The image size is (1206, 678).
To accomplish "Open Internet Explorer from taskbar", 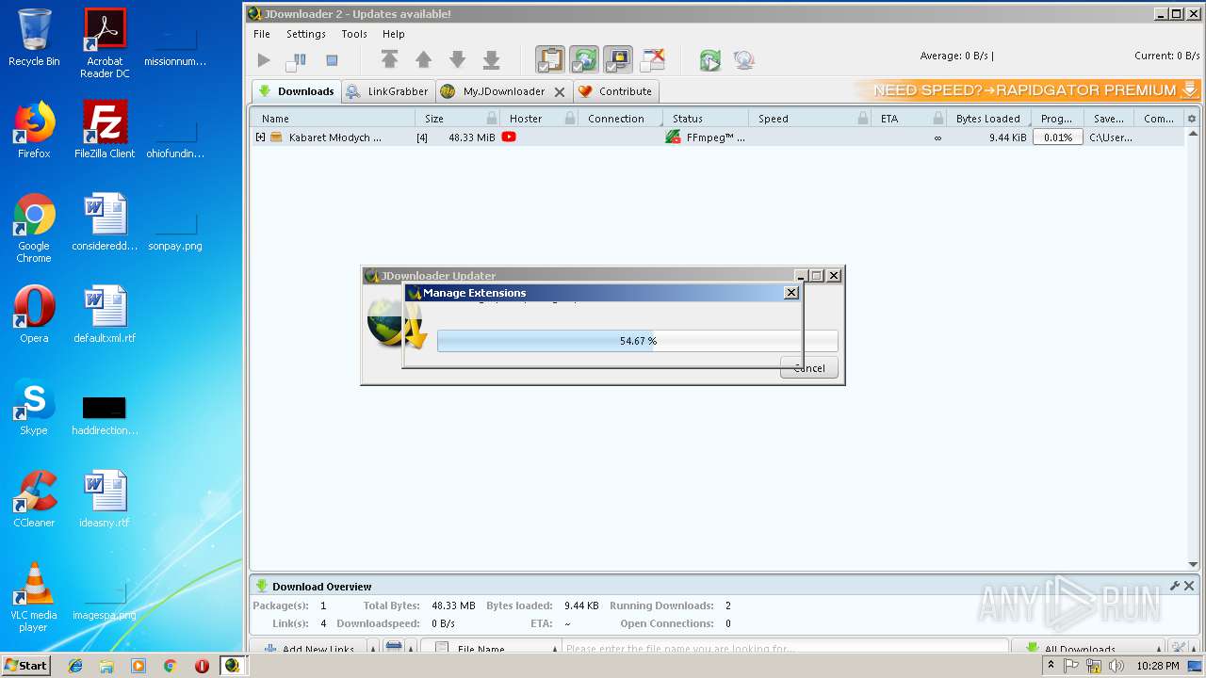I will click(x=75, y=666).
